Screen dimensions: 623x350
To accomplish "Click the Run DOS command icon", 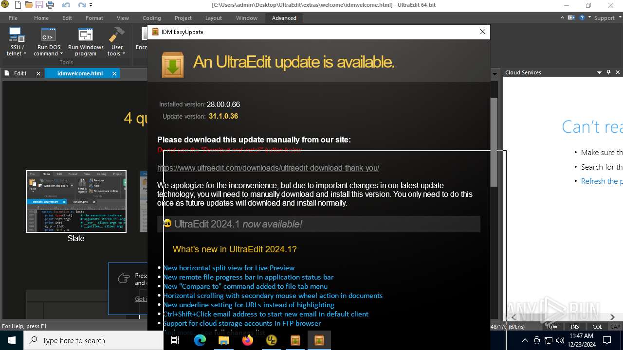I will [49, 35].
